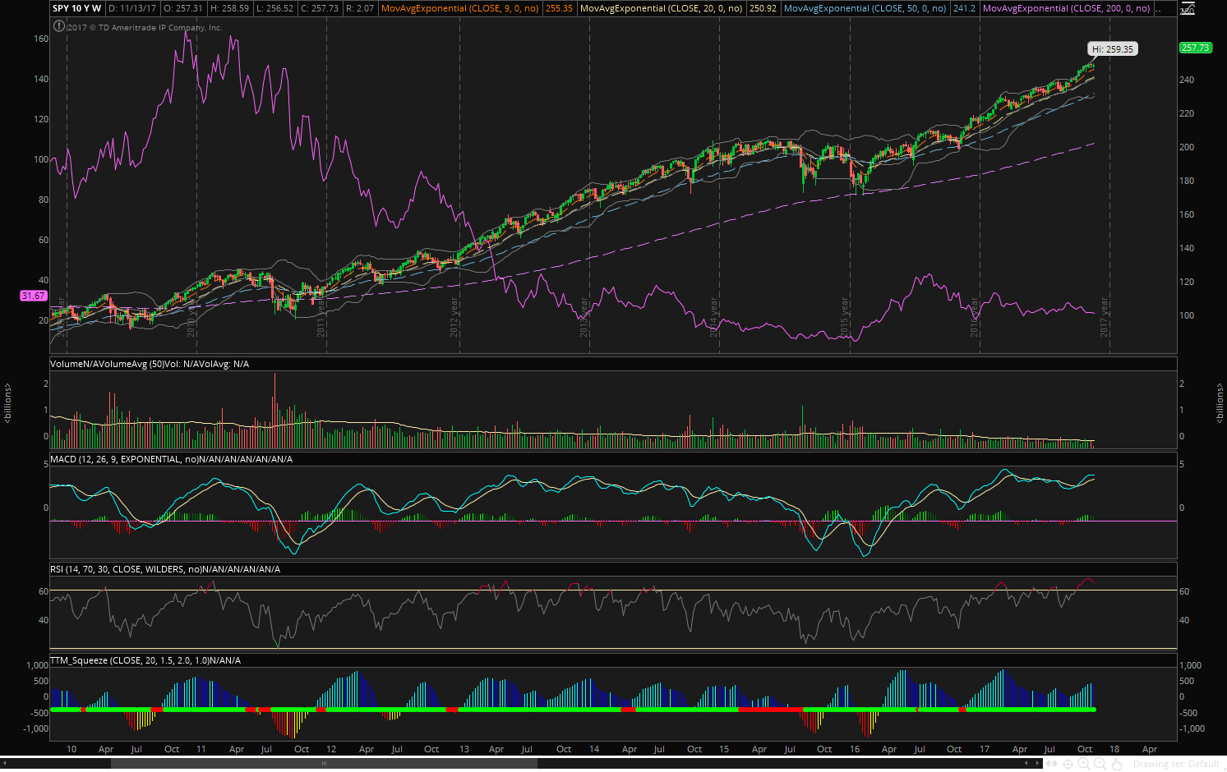Click the Hi: 259.35 high price bubble
The image size is (1227, 772).
click(1112, 48)
